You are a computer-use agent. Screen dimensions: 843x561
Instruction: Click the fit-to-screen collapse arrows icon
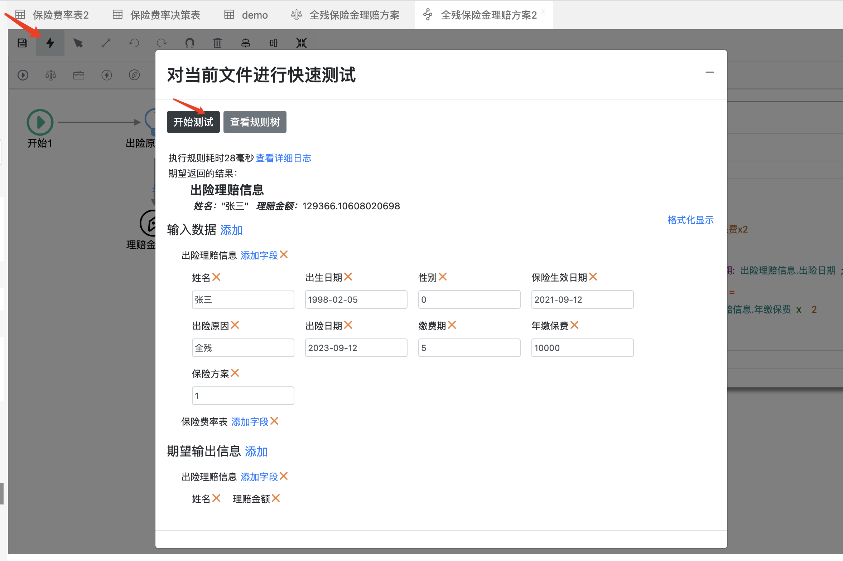(302, 43)
